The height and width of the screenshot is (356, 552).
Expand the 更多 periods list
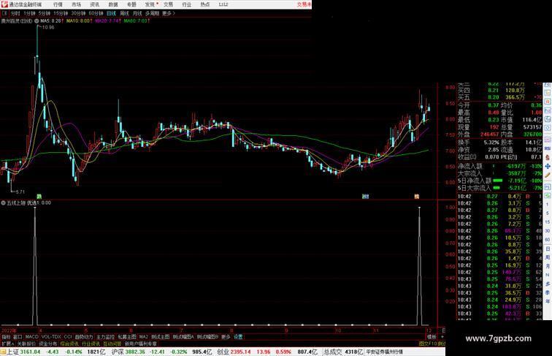(168, 13)
